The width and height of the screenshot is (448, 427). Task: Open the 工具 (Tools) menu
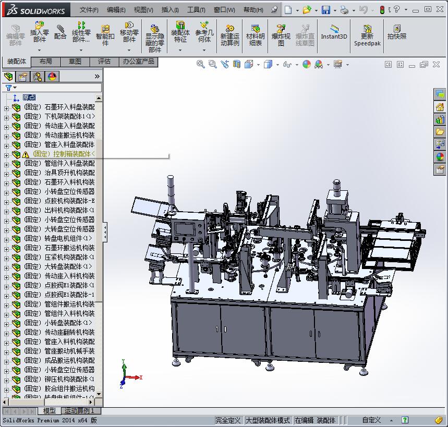tap(196, 9)
